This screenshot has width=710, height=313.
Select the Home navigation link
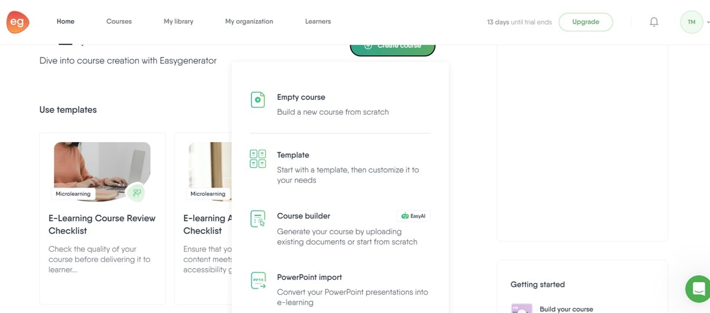[66, 22]
